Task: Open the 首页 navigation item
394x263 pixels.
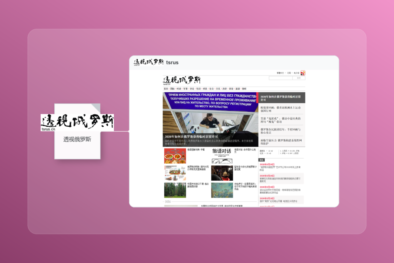Action: tap(166, 89)
